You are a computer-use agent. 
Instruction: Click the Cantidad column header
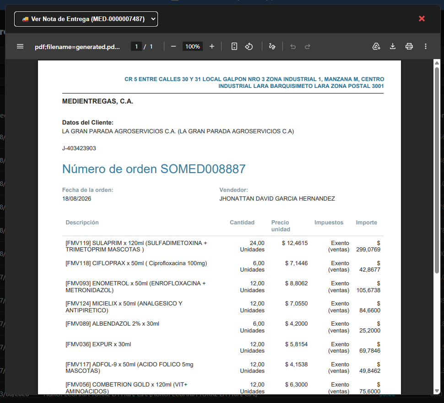242,223
